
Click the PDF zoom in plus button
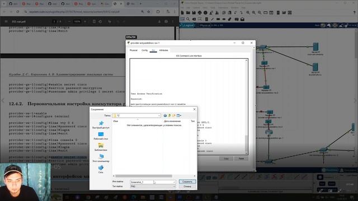coord(85,21)
